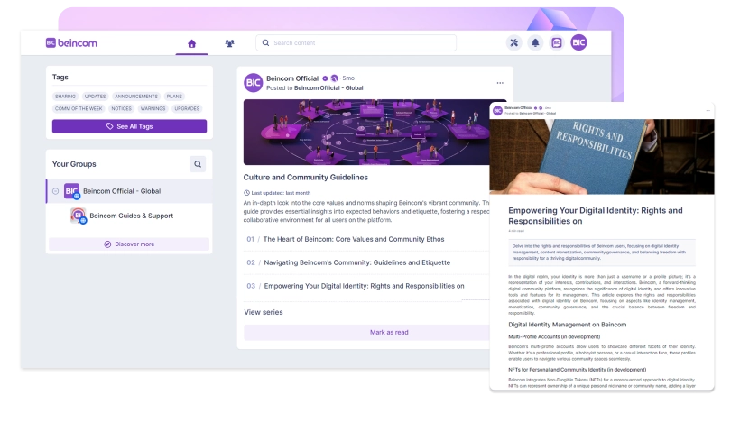Click View series

click(x=264, y=312)
